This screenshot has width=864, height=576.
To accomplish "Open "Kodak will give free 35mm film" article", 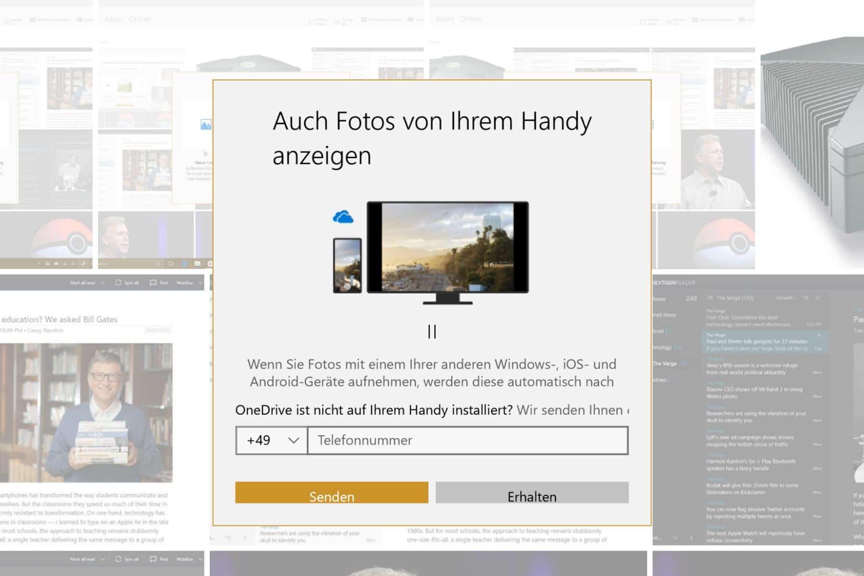I will click(765, 486).
